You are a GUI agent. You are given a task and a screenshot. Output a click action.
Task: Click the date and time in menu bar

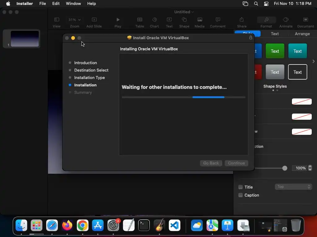tap(293, 4)
